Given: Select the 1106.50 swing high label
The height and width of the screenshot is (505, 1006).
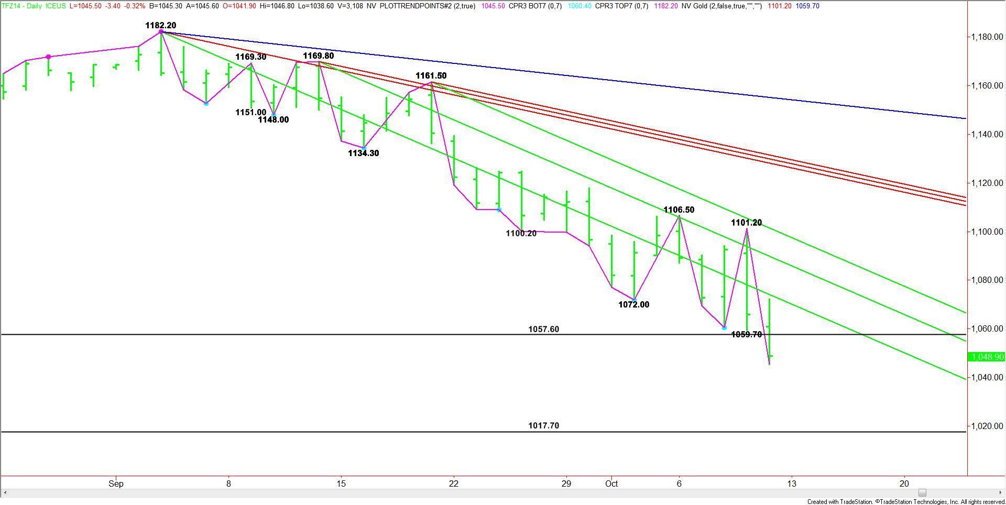Looking at the screenshot, I should pyautogui.click(x=679, y=210).
